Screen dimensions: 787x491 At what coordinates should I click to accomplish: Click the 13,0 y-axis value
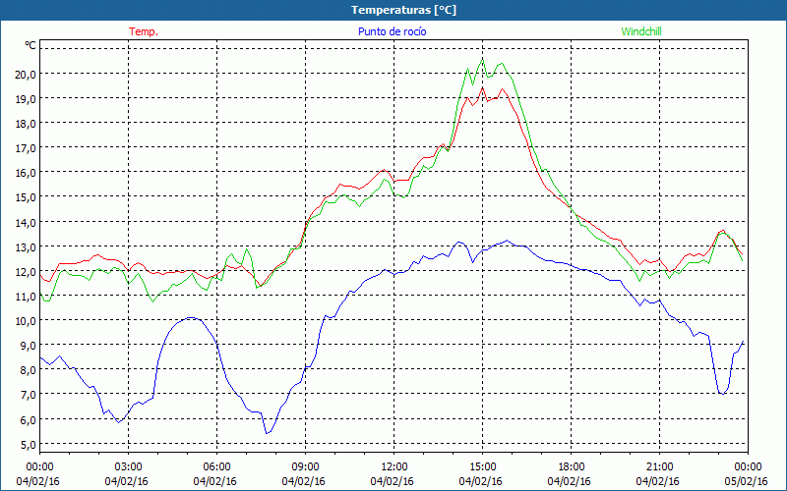[27, 246]
